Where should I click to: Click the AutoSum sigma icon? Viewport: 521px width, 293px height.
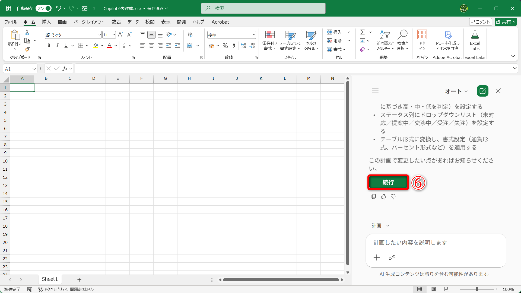pos(363,32)
